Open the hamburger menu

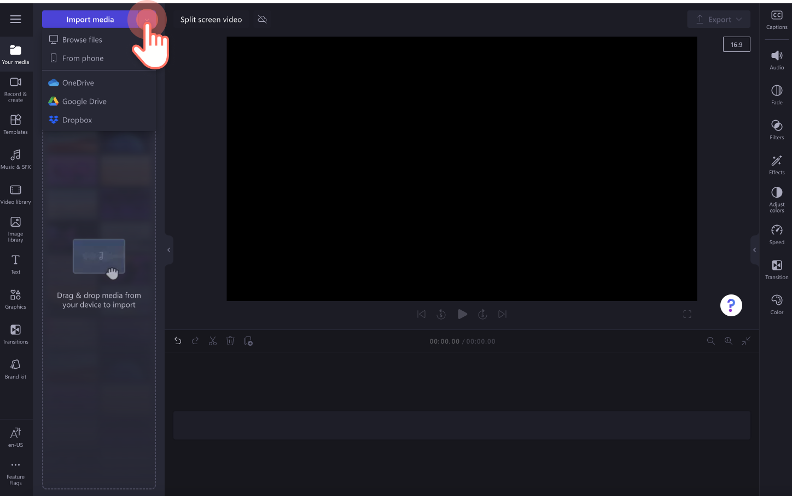coord(16,19)
